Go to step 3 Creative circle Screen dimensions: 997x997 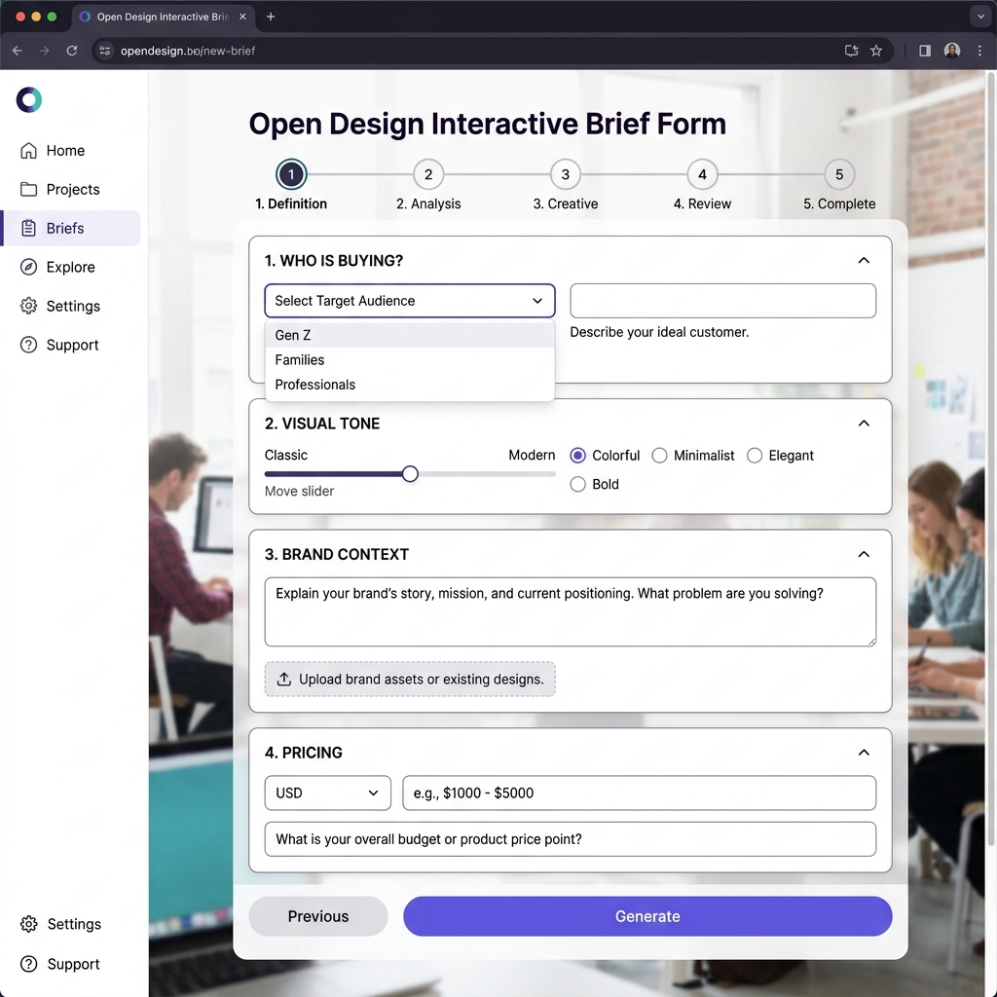coord(566,174)
